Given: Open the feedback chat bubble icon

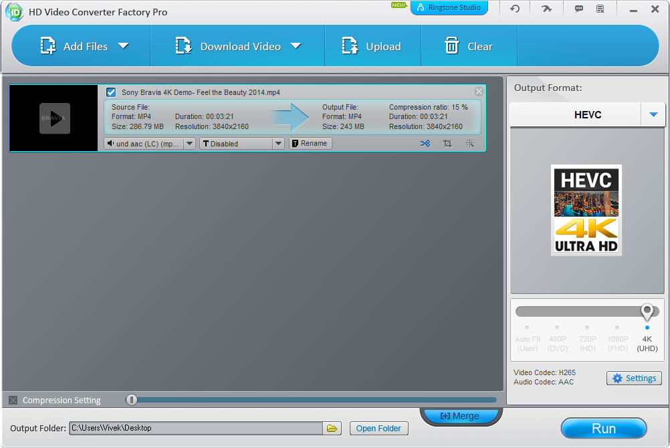Looking at the screenshot, I should click(x=578, y=9).
